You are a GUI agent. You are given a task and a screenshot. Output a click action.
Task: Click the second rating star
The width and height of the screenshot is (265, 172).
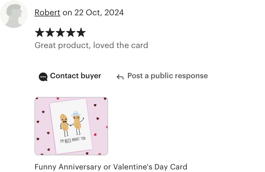tap(50, 32)
